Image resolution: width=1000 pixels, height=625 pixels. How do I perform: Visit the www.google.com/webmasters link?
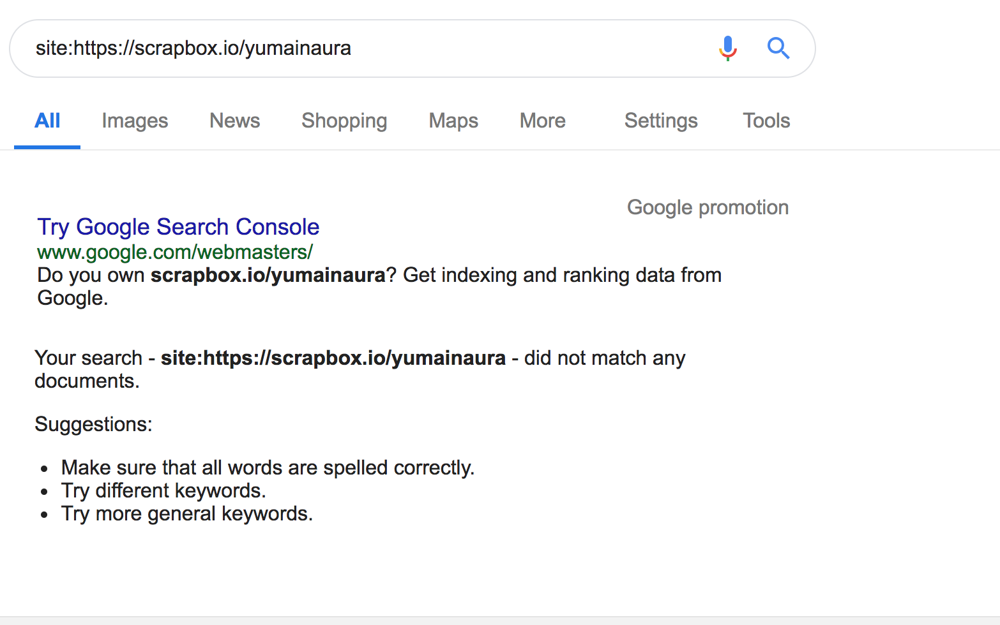coord(174,252)
